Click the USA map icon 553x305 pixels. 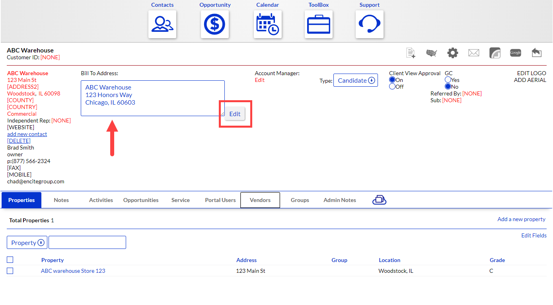pyautogui.click(x=432, y=53)
